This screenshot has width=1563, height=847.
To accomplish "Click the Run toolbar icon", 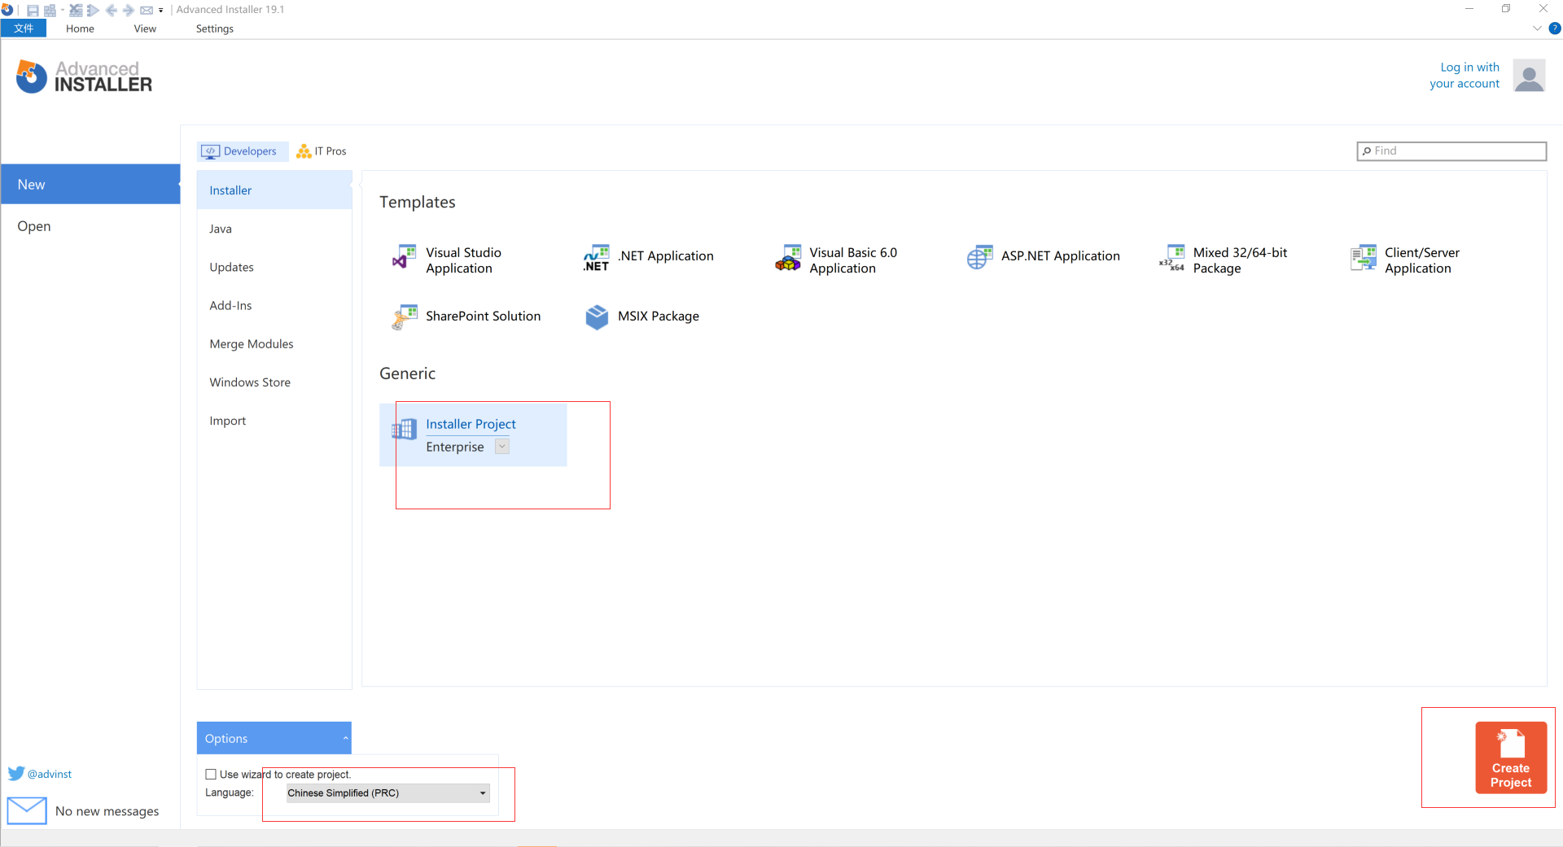I will [x=93, y=10].
